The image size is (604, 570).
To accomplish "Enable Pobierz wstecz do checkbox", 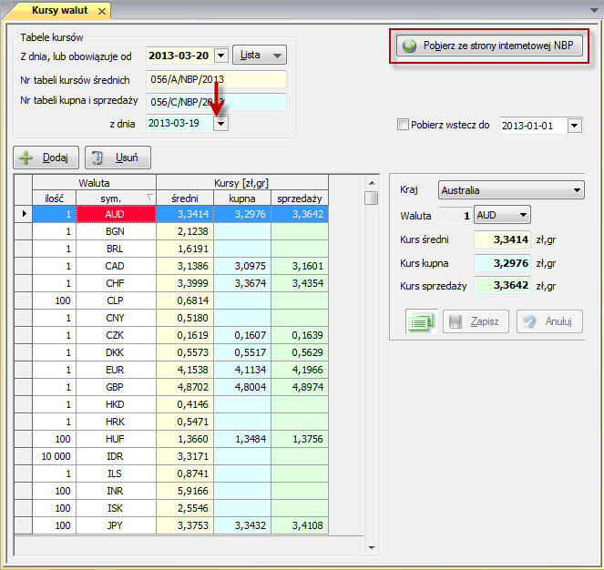I will (403, 125).
